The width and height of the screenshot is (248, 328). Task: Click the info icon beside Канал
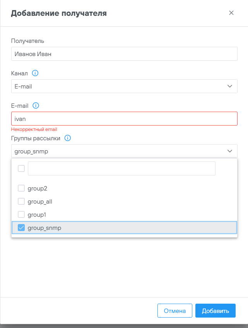[35, 73]
